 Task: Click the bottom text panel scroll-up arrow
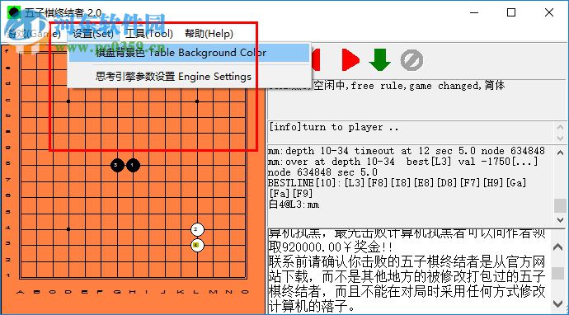pyautogui.click(x=557, y=247)
